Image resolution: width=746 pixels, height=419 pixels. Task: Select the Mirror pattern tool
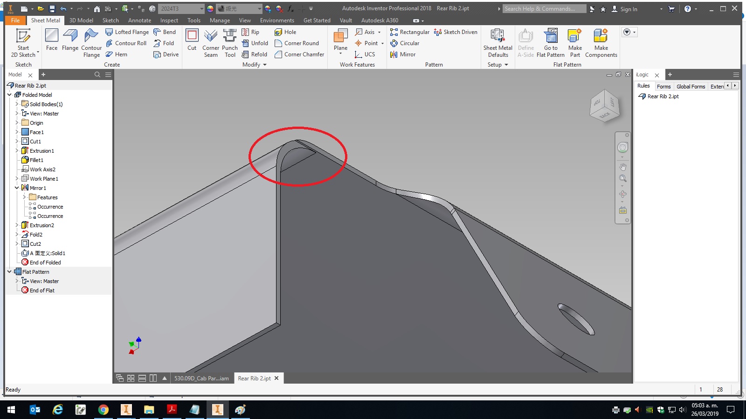coord(404,54)
